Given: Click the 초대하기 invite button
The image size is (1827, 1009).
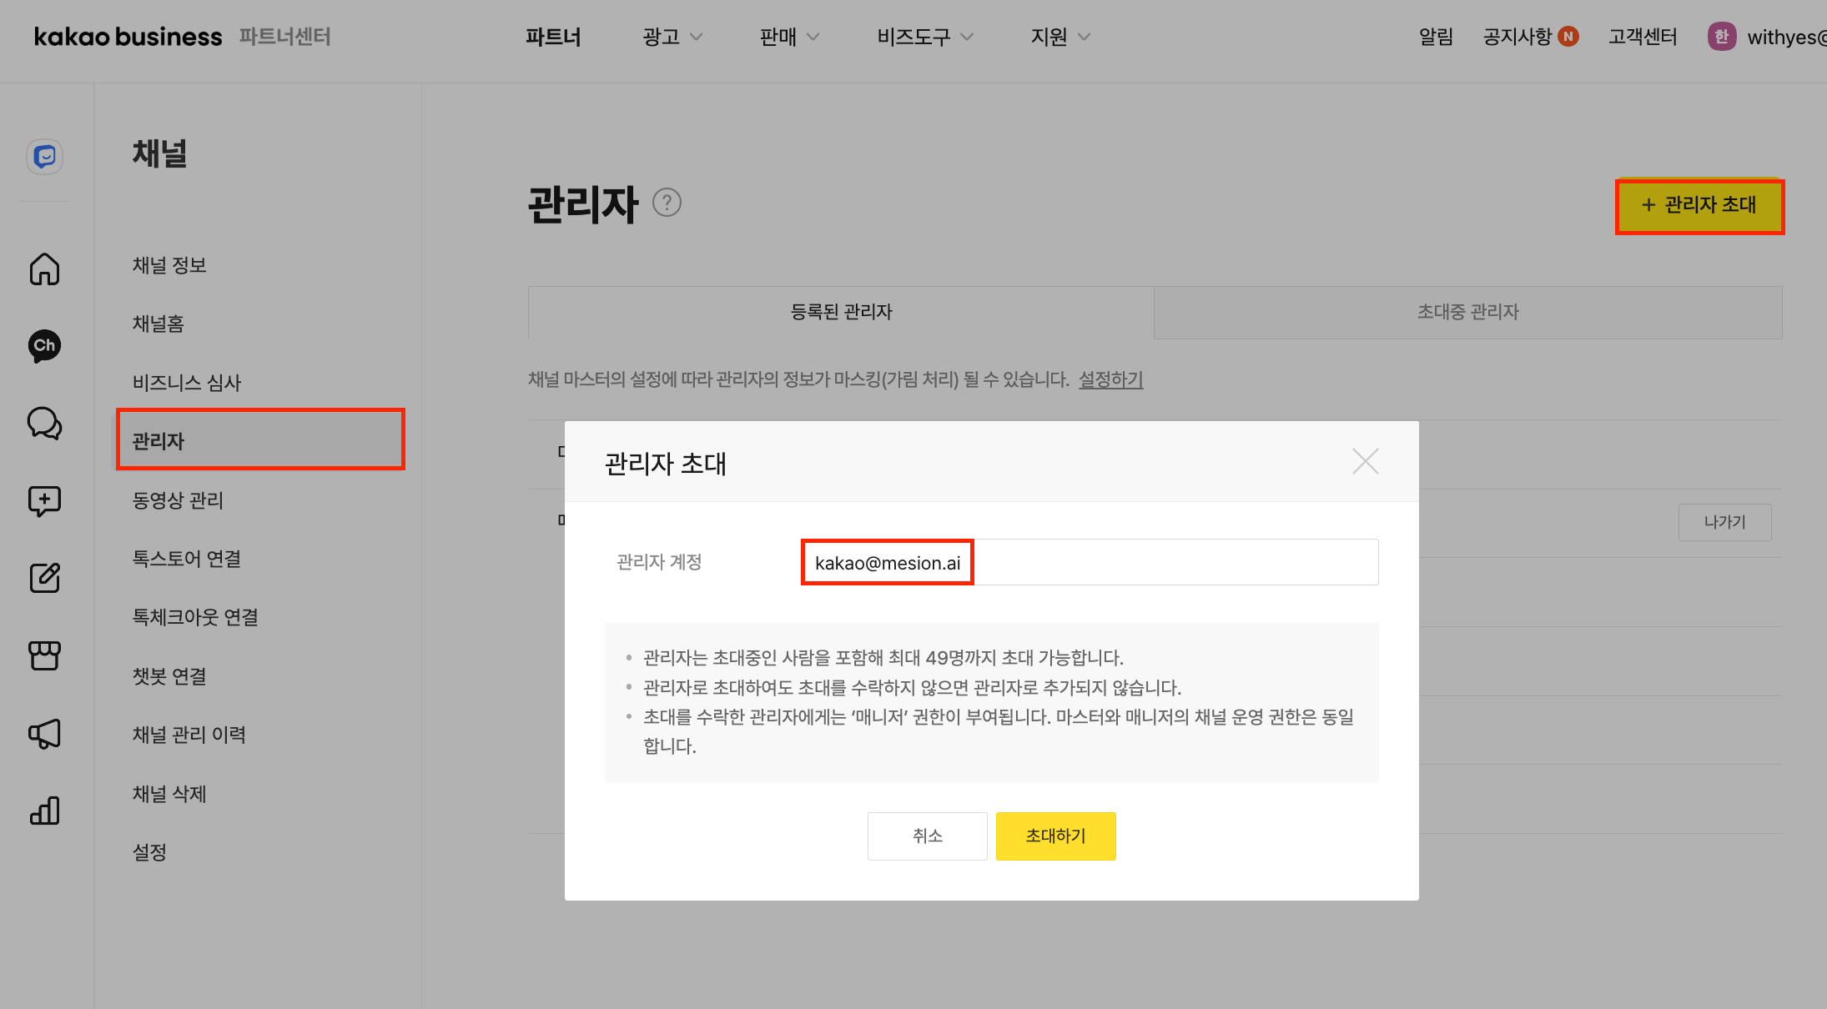Looking at the screenshot, I should pyautogui.click(x=1055, y=836).
